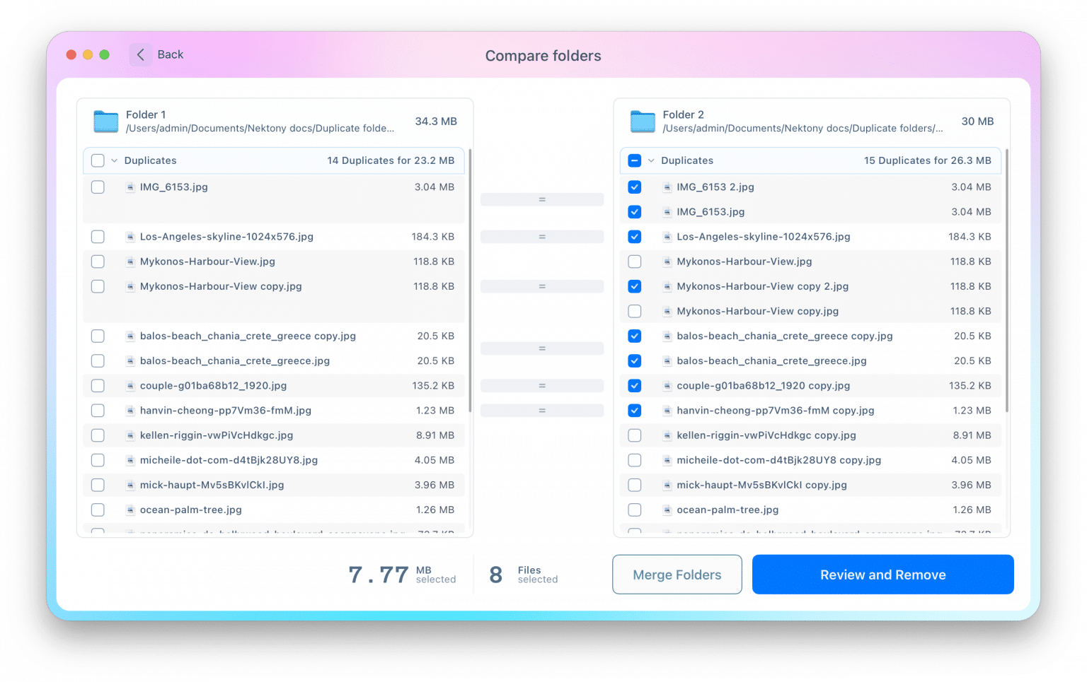Click the equals comparison icon beside IMG_6153.jpg
1087x682 pixels.
point(541,199)
